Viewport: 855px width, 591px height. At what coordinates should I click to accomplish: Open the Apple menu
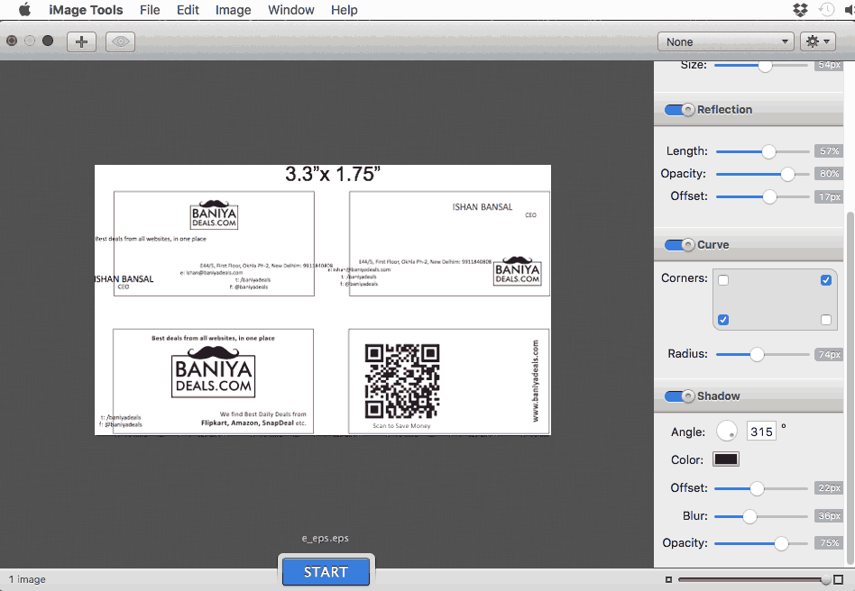click(25, 10)
